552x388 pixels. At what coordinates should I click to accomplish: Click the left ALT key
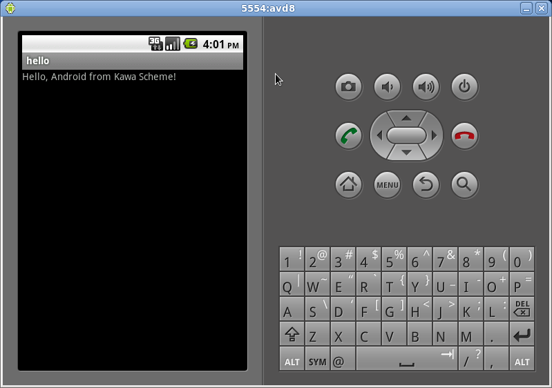[x=292, y=358]
